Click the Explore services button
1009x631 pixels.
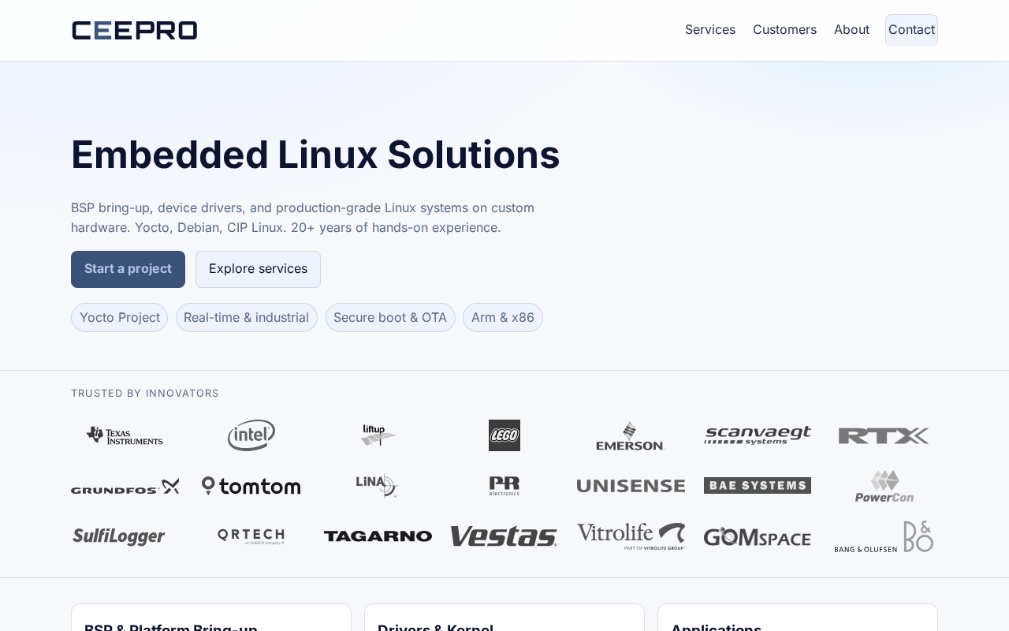click(x=258, y=269)
